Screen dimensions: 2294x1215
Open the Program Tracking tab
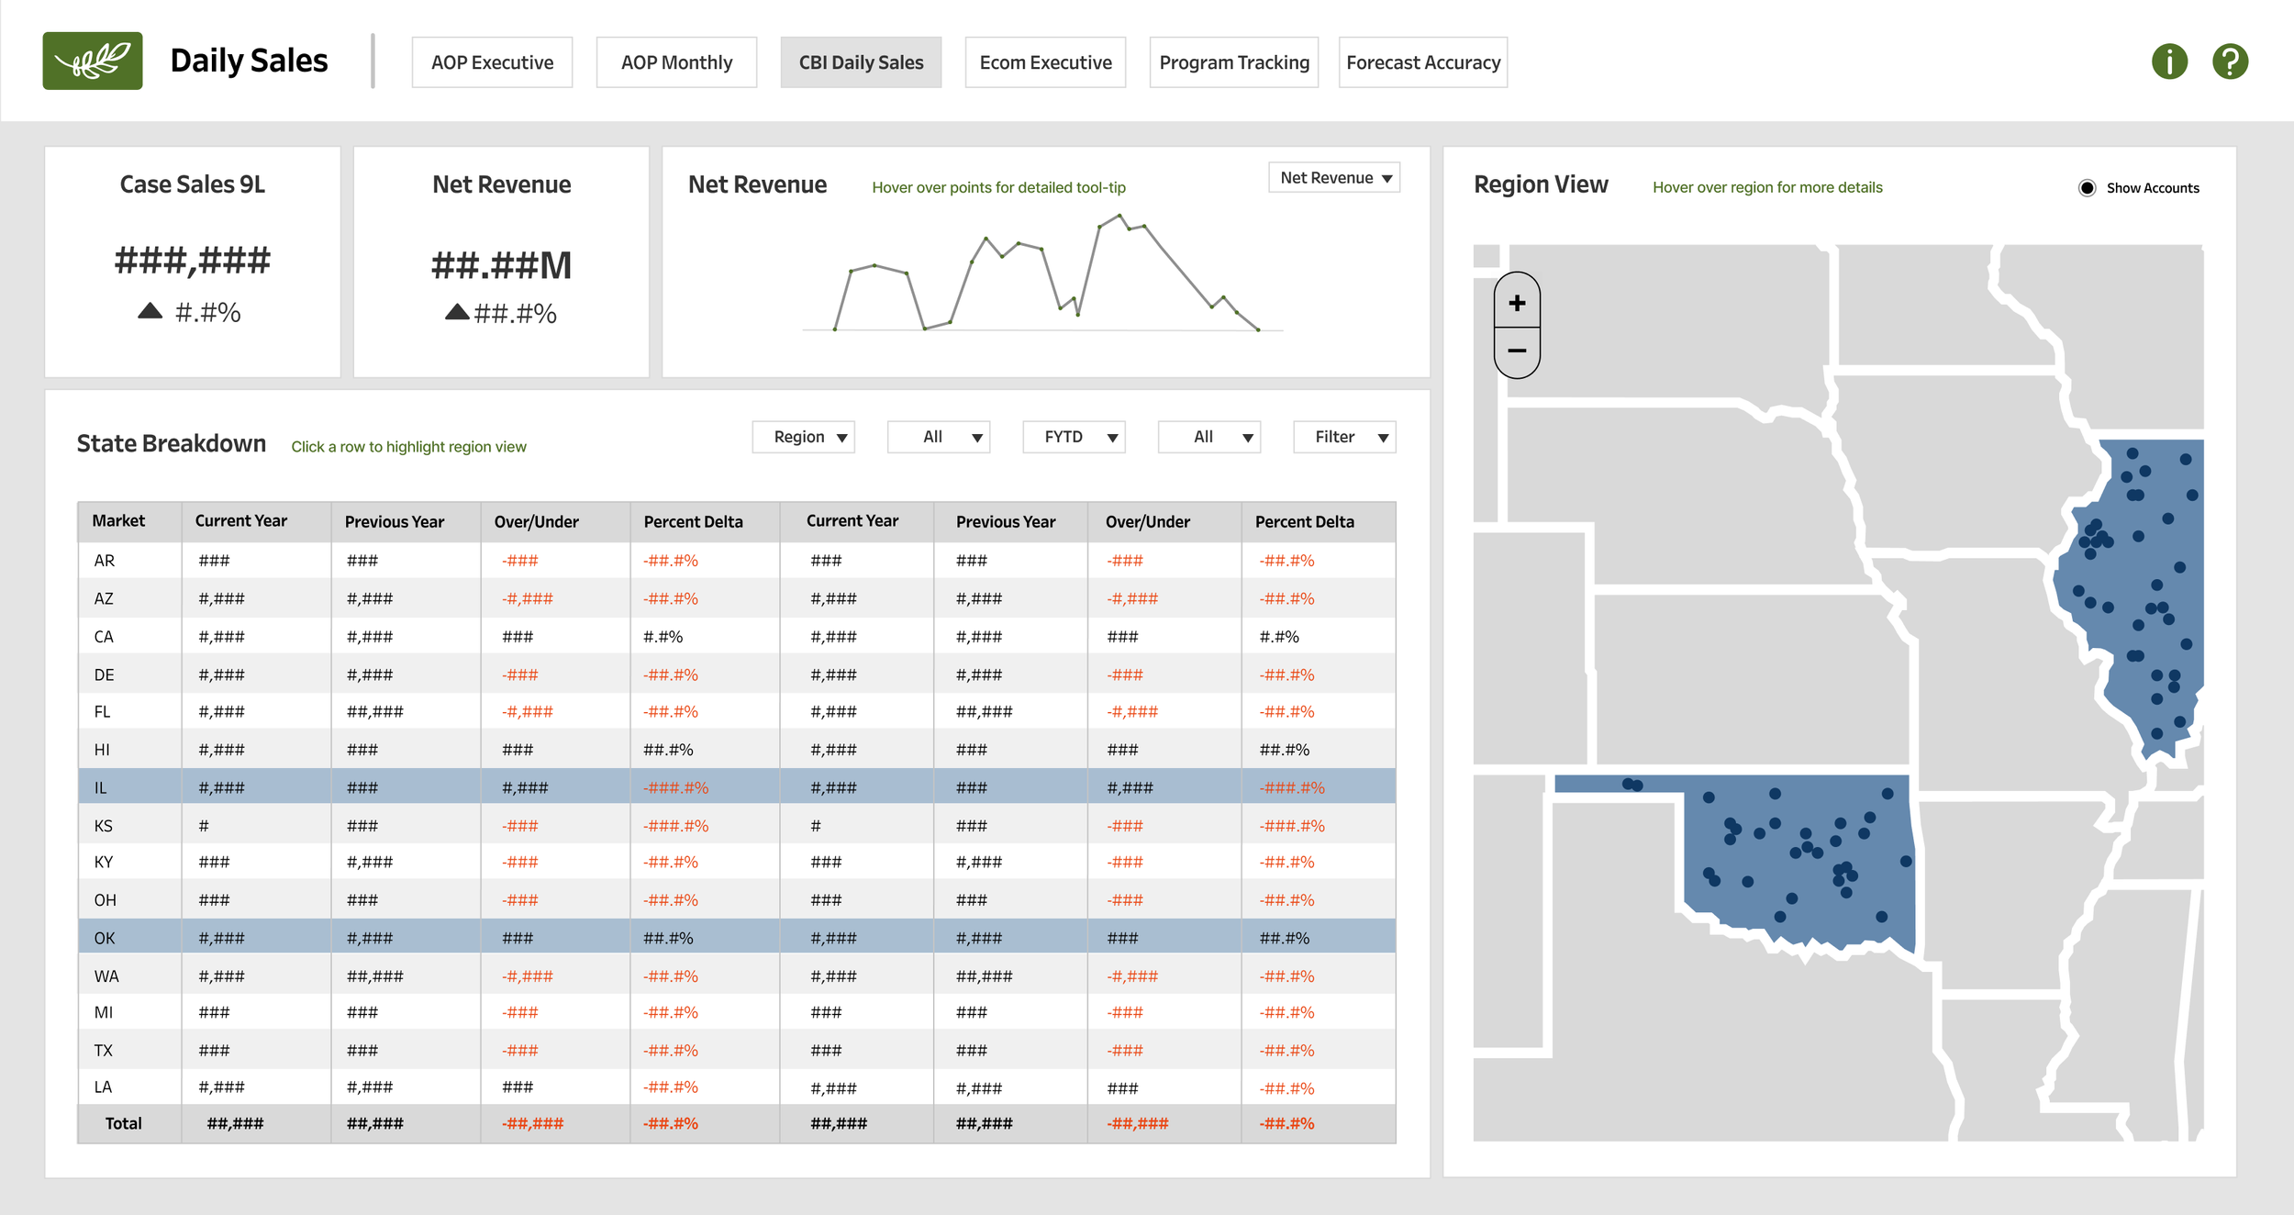point(1234,62)
